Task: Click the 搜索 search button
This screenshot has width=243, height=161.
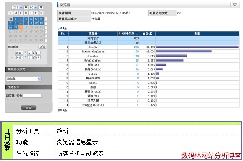Action: [29, 108]
